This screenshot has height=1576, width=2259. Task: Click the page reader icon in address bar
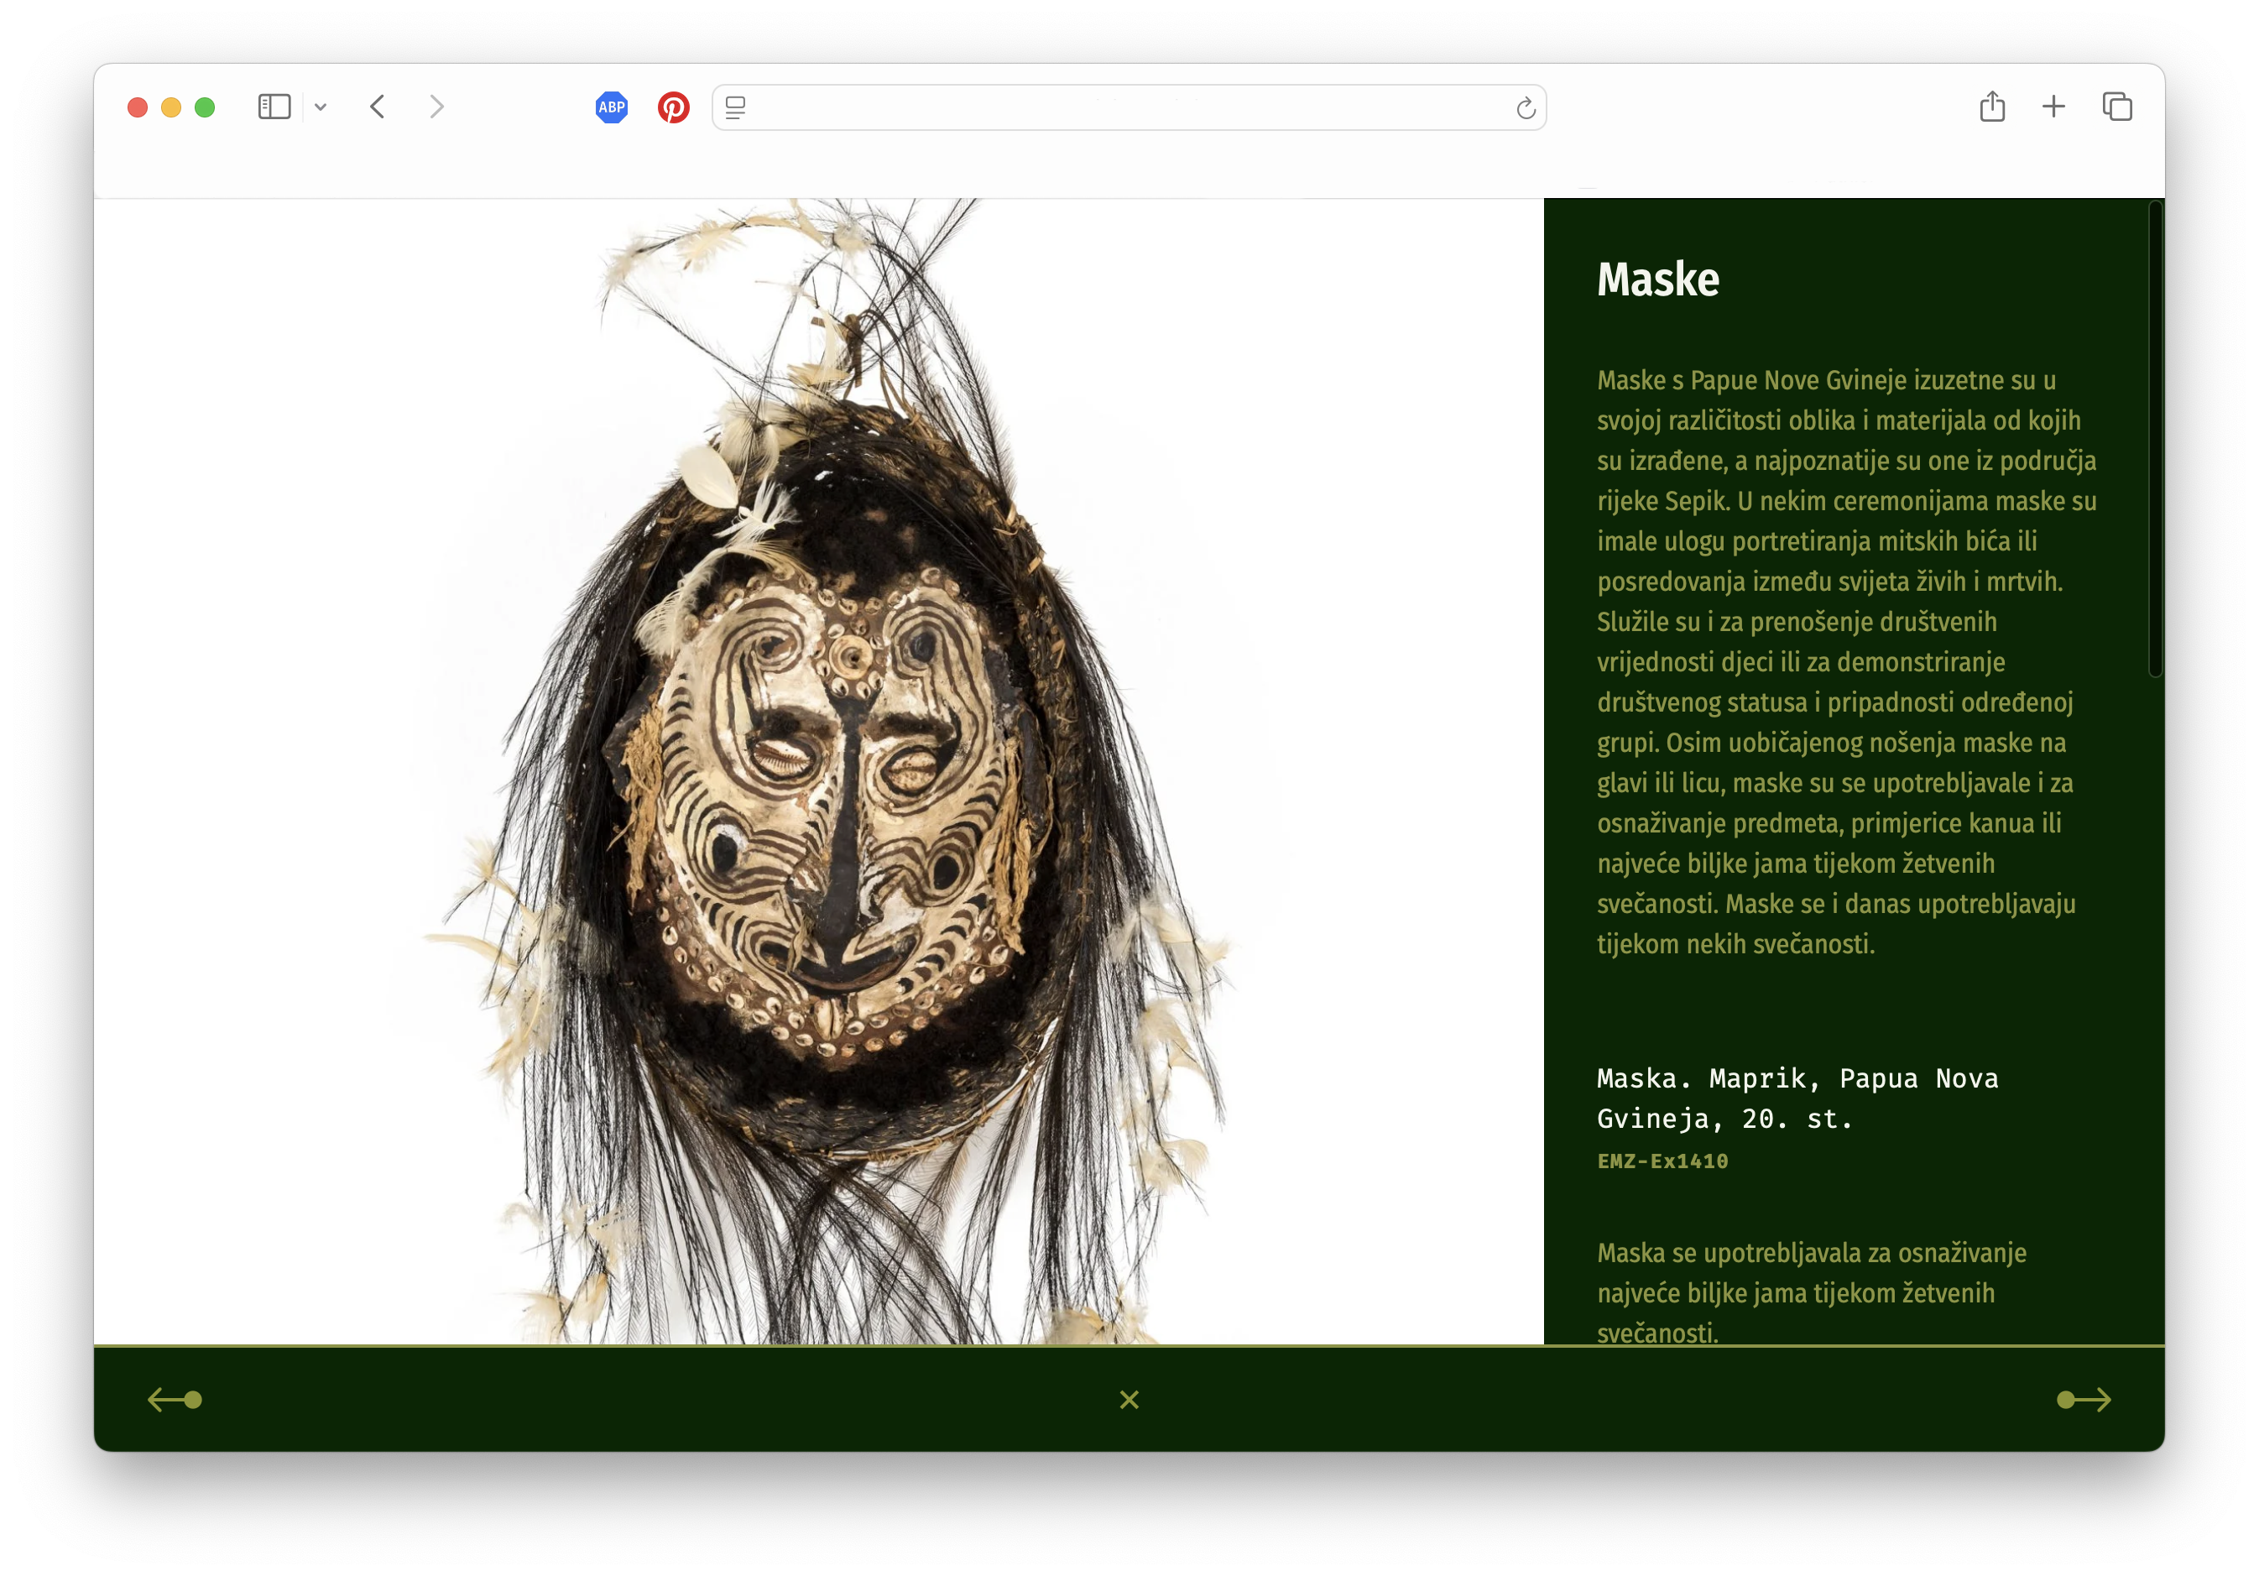(736, 107)
